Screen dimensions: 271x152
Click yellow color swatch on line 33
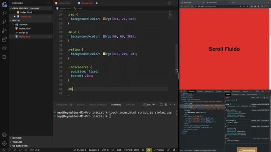pos(104,54)
